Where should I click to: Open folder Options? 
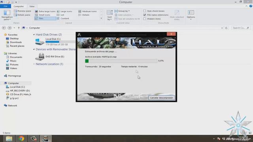[191, 15]
